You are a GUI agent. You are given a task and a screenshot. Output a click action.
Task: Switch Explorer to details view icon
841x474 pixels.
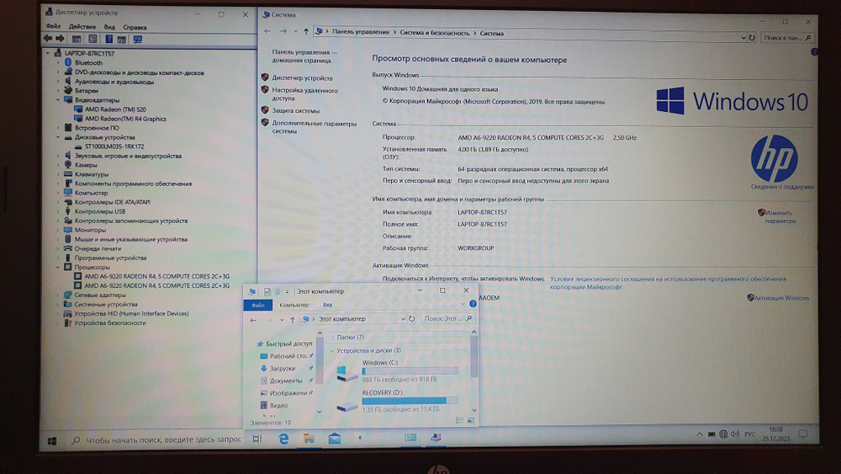tap(460, 420)
